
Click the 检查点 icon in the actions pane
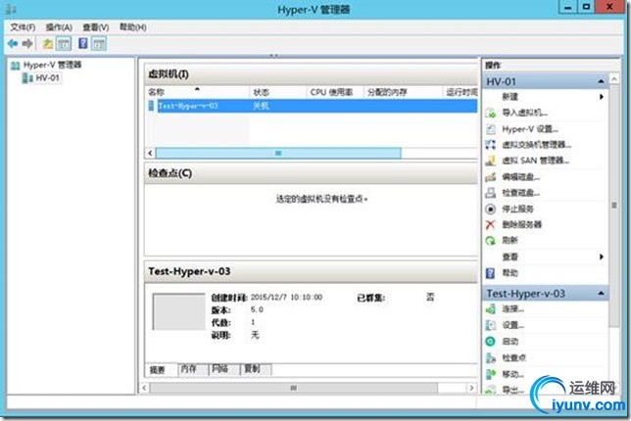click(x=491, y=357)
